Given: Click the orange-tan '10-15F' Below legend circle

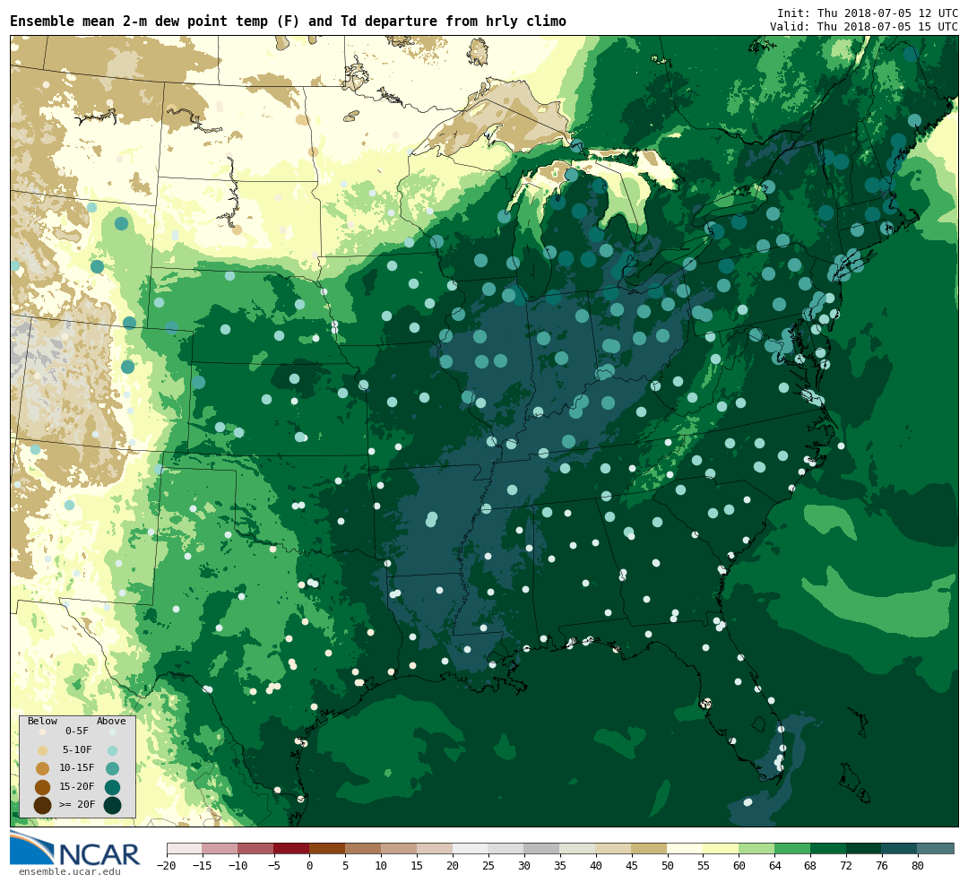Looking at the screenshot, I should [43, 769].
